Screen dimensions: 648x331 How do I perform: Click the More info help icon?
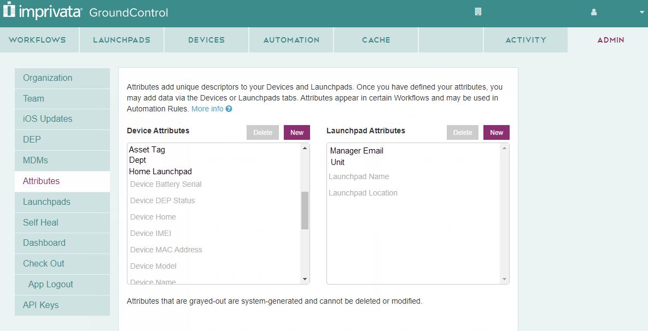(229, 109)
